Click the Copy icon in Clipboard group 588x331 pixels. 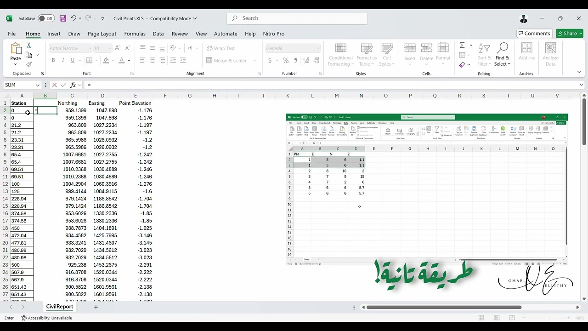pos(29,55)
